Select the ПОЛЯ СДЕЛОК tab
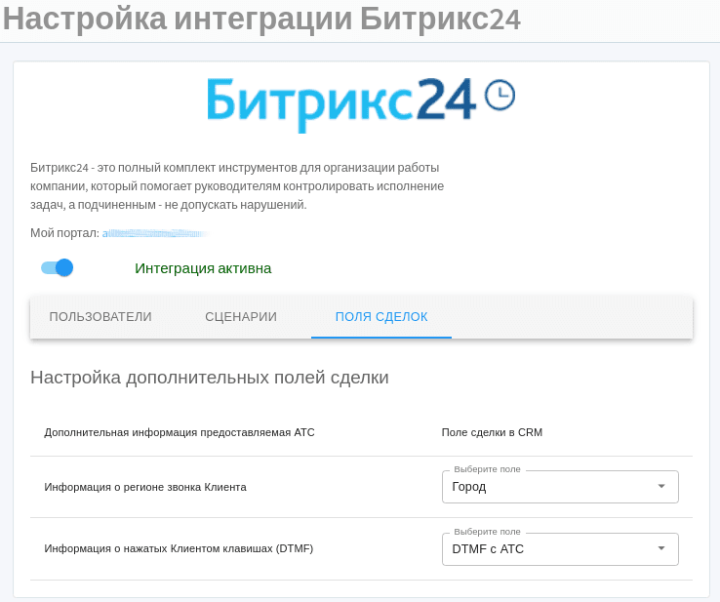 pyautogui.click(x=381, y=317)
